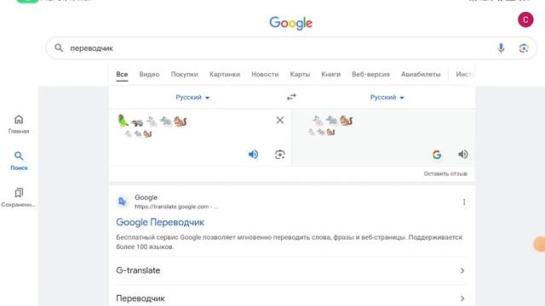Screen dimensions: 545x306
Task: Click the Оставить отзыв feedback link
Action: tap(445, 173)
